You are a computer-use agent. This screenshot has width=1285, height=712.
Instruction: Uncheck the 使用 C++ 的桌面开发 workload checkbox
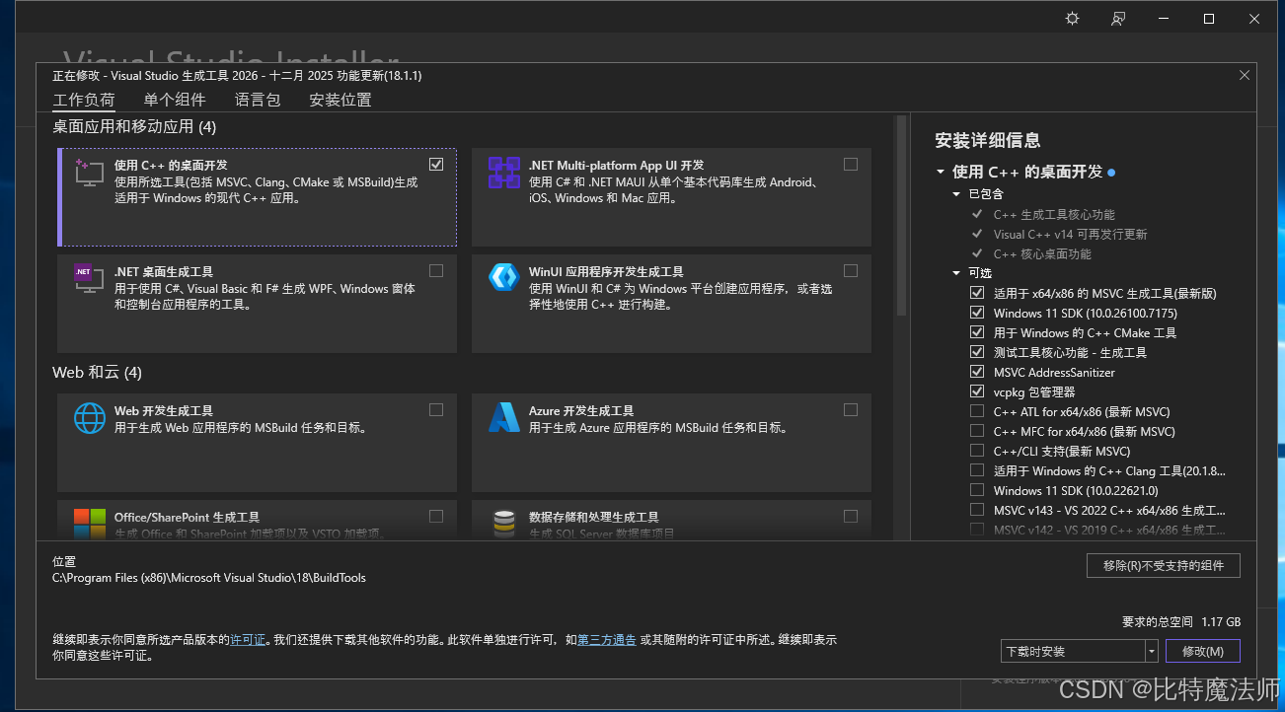(x=436, y=164)
